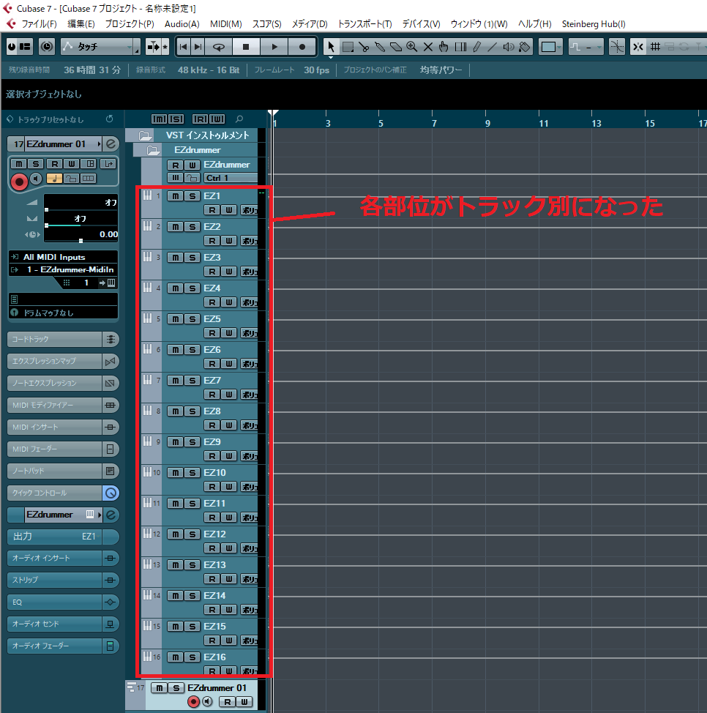This screenshot has height=713, width=707.
Task: Select the Mute X tool
Action: pos(428,47)
